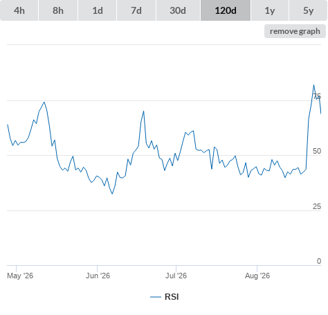The image size is (328, 315).
Task: Click the mid-June RSI spike near 70
Action: pos(143,111)
